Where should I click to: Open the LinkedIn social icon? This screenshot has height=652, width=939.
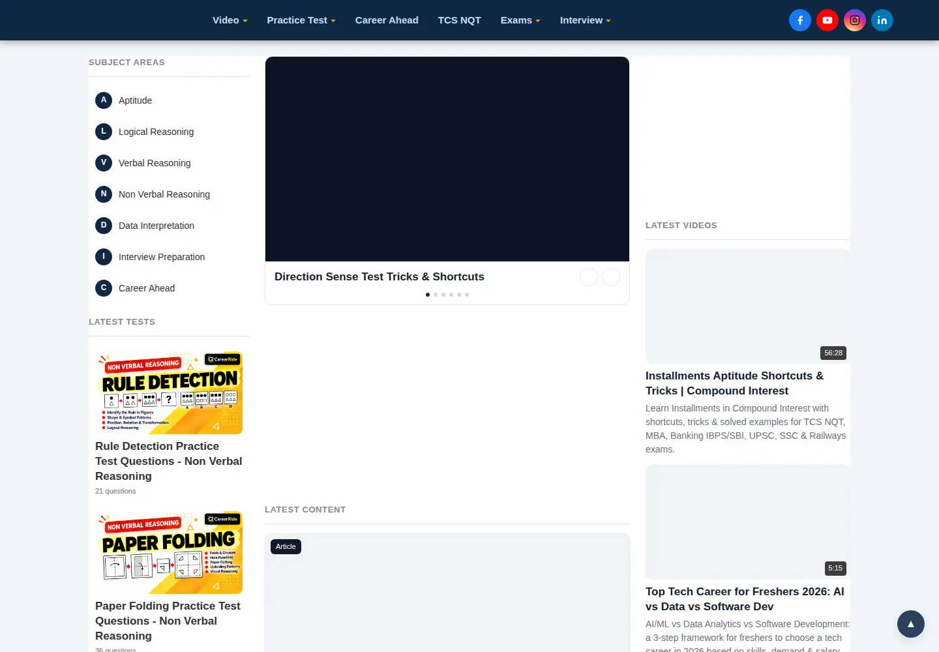(x=882, y=20)
